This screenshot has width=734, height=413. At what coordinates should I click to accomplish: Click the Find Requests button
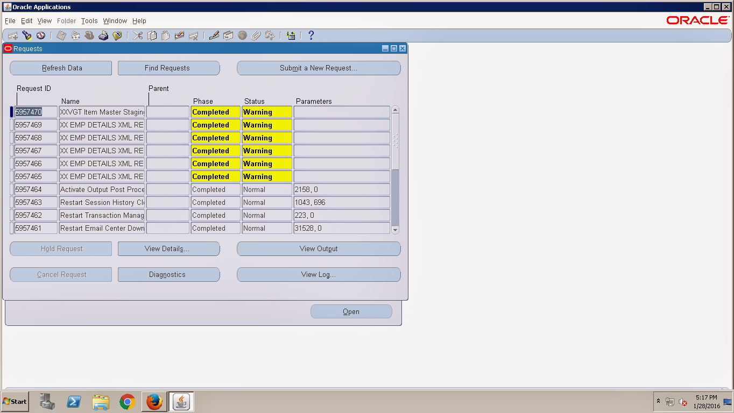(x=168, y=68)
